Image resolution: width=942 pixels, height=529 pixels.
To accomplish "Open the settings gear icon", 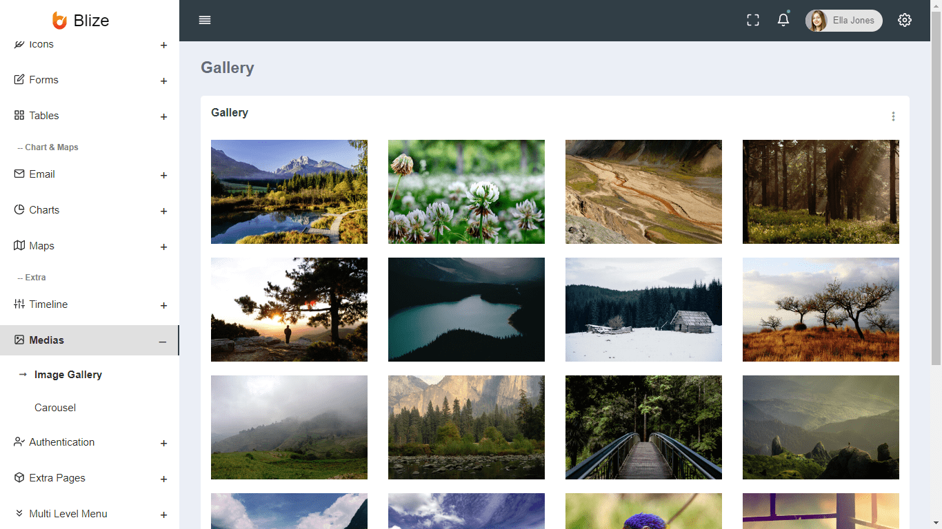I will point(905,20).
